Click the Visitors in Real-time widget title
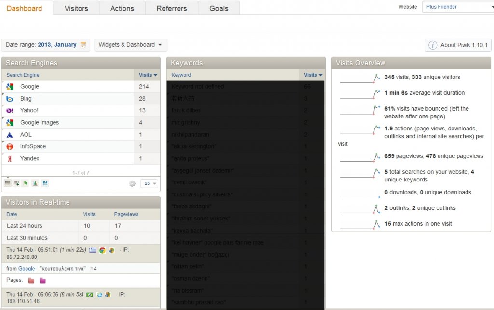The image size is (494, 310). [81, 202]
